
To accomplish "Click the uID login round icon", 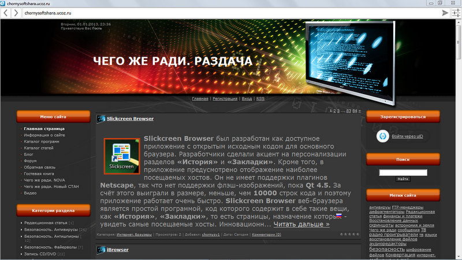I will pos(383,136).
